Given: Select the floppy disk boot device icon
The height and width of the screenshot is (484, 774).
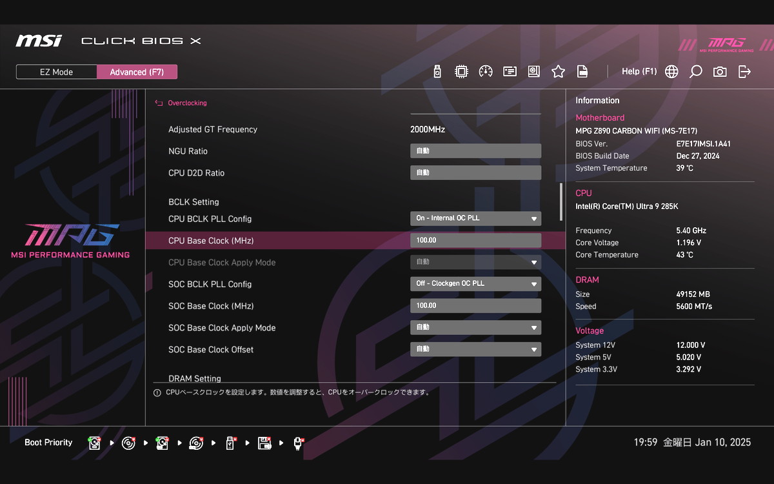Looking at the screenshot, I should (x=264, y=443).
